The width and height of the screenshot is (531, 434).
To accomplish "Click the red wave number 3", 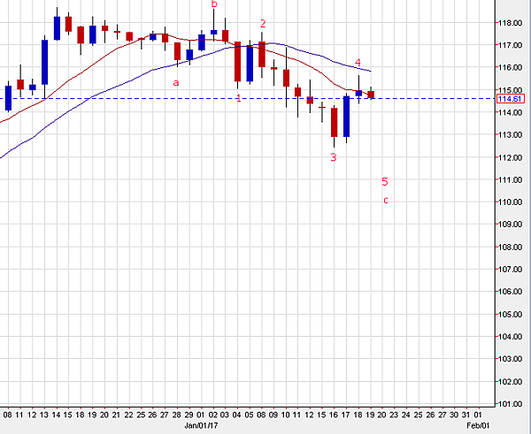I will point(334,157).
